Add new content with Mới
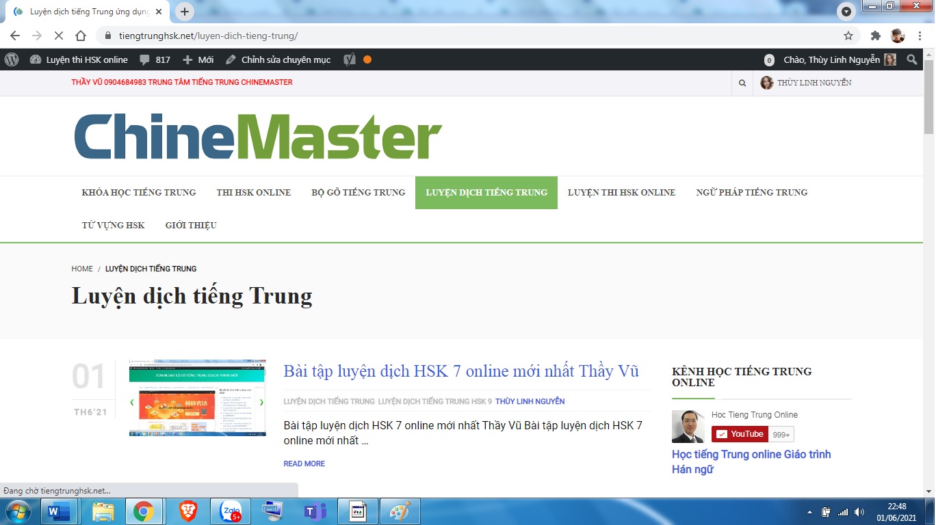This screenshot has height=525, width=936. coord(198,59)
